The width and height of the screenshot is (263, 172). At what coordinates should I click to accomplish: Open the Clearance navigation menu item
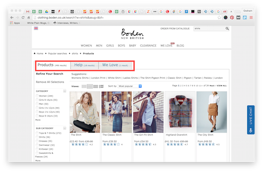coord(149,45)
